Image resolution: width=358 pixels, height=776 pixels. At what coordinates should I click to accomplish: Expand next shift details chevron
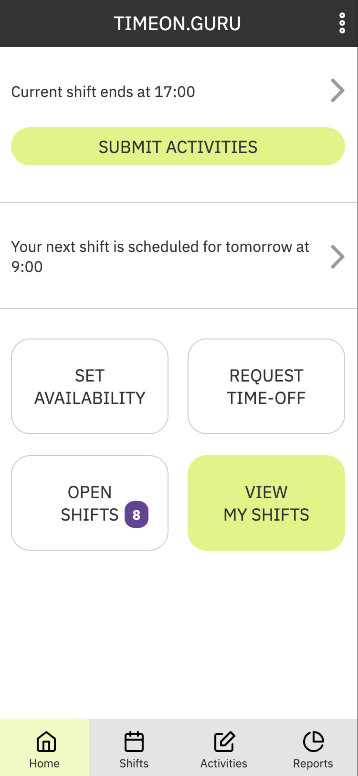337,257
